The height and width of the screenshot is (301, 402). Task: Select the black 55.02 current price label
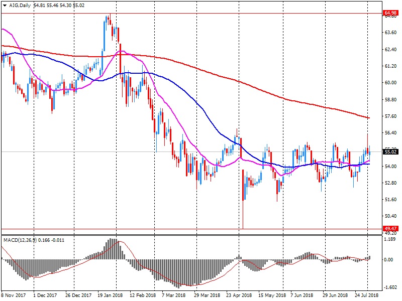tap(390, 152)
